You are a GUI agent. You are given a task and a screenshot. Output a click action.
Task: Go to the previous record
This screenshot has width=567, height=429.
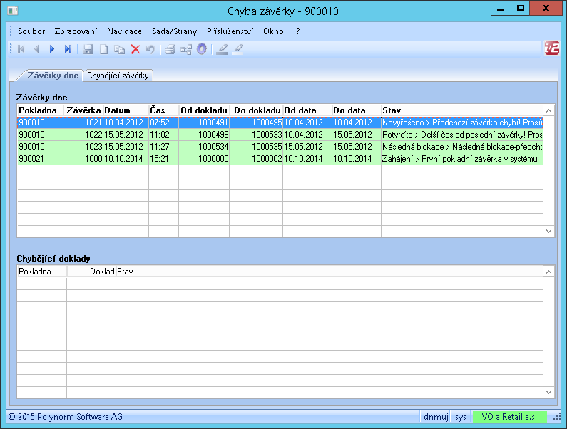pos(36,49)
